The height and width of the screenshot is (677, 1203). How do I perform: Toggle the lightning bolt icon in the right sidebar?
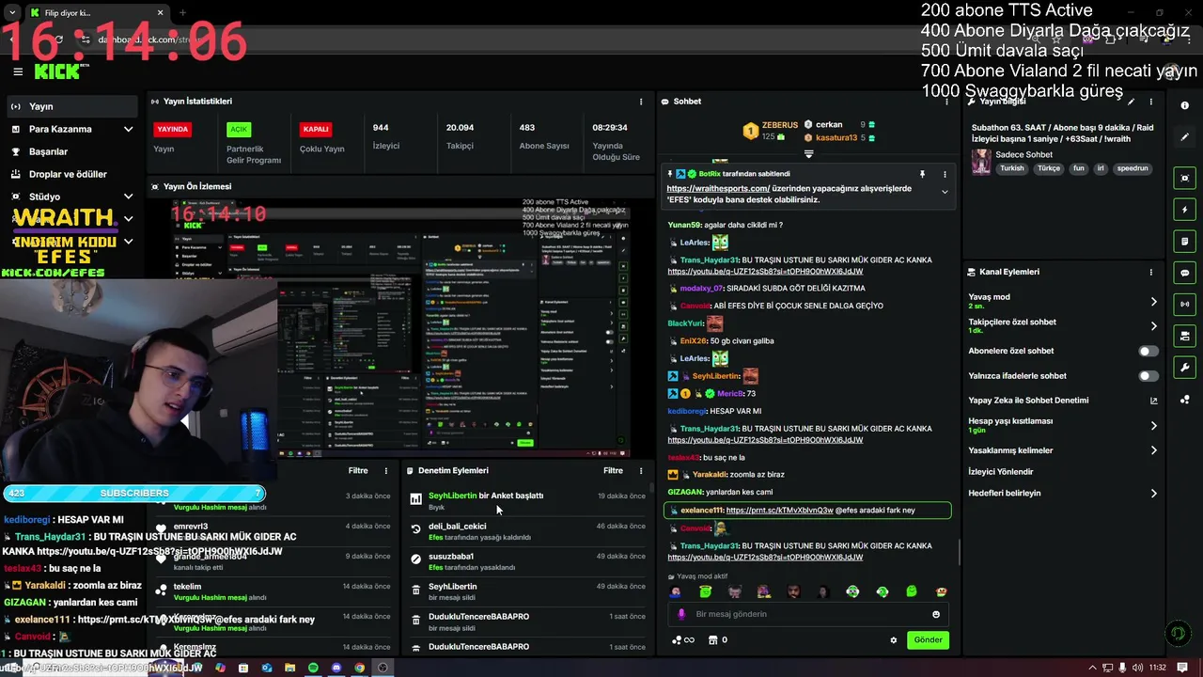[x=1185, y=210]
